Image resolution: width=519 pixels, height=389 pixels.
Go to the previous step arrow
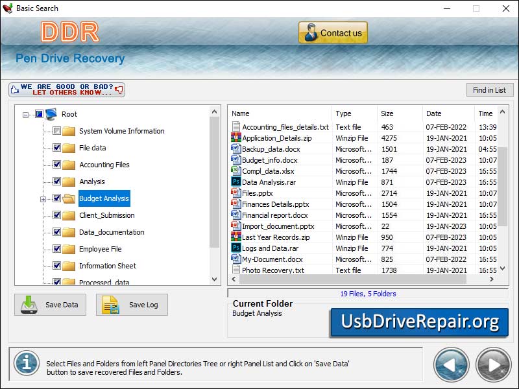coord(451,365)
